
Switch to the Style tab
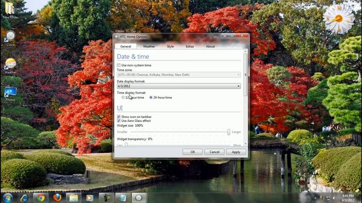(170, 46)
